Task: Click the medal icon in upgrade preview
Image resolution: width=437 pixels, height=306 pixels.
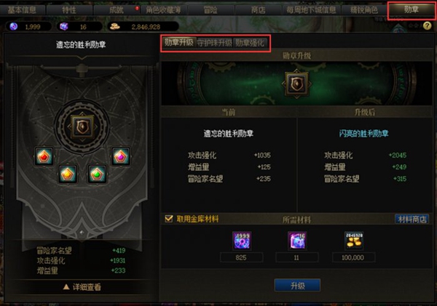Action: pyautogui.click(x=296, y=84)
